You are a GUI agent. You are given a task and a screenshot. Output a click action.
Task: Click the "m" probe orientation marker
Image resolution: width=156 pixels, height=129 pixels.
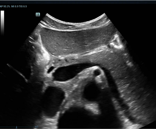[38, 14]
